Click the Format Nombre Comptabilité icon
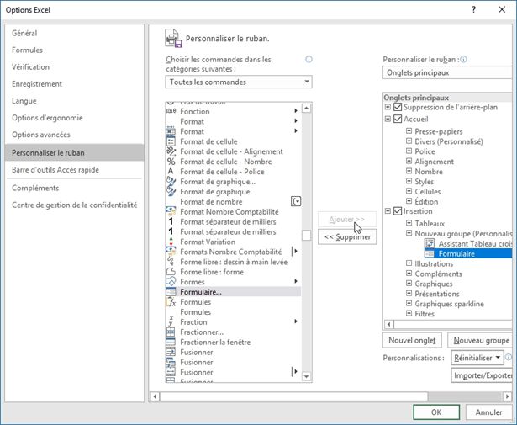Image resolution: width=517 pixels, height=425 pixels. (x=171, y=211)
